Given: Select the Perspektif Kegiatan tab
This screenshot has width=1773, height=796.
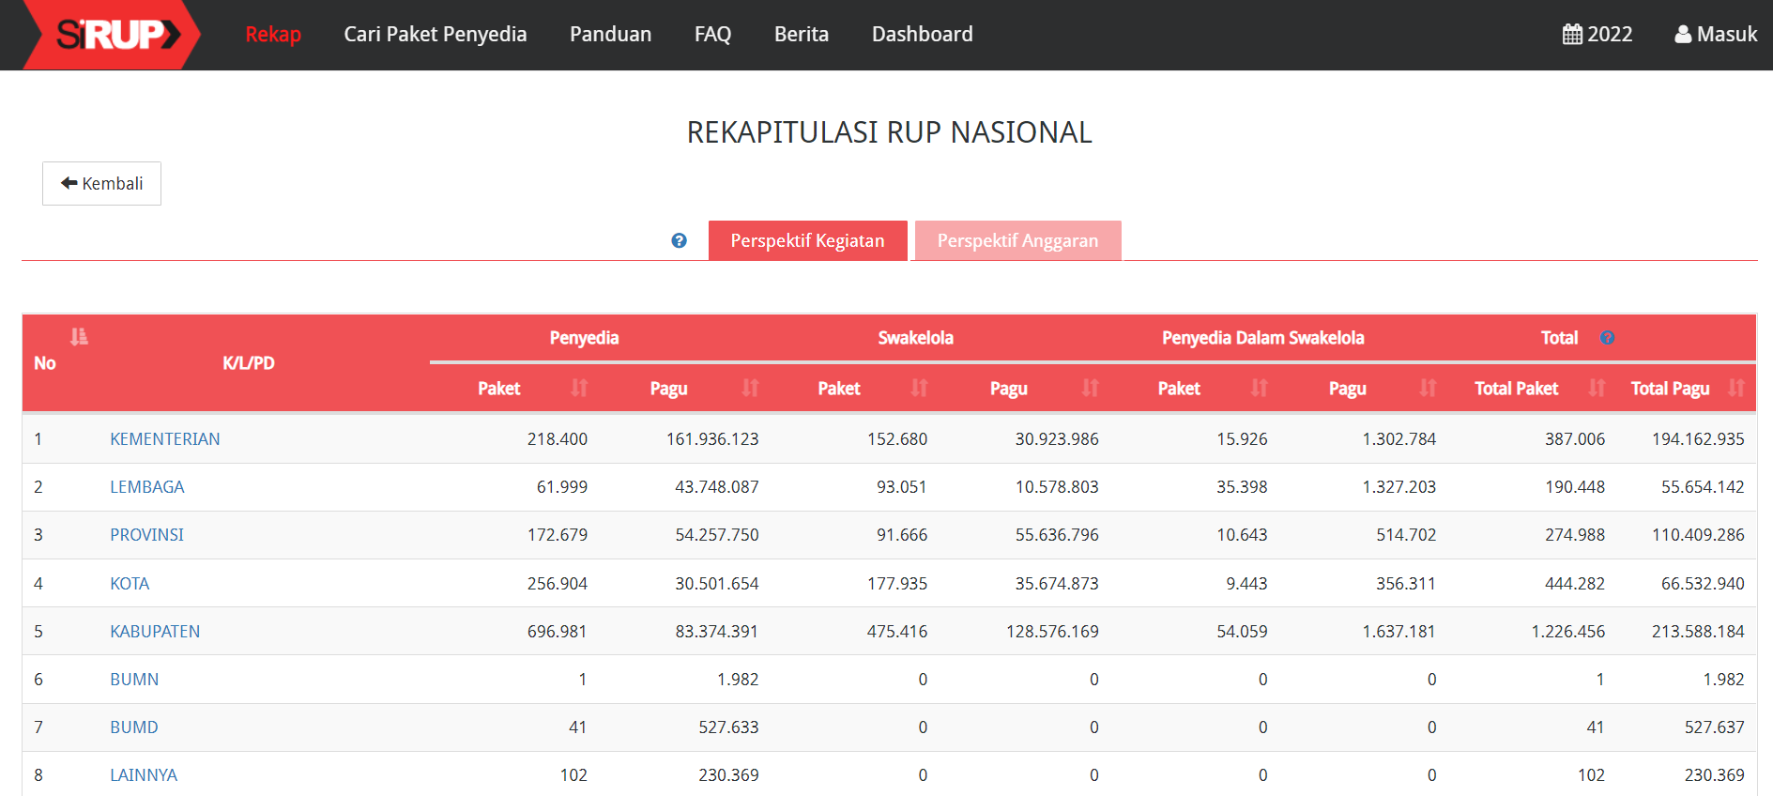Looking at the screenshot, I should pos(807,241).
